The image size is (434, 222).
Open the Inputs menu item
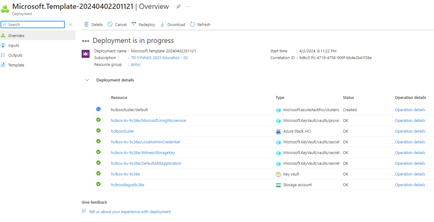[x=38, y=45]
